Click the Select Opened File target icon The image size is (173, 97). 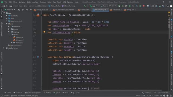(19, 10)
